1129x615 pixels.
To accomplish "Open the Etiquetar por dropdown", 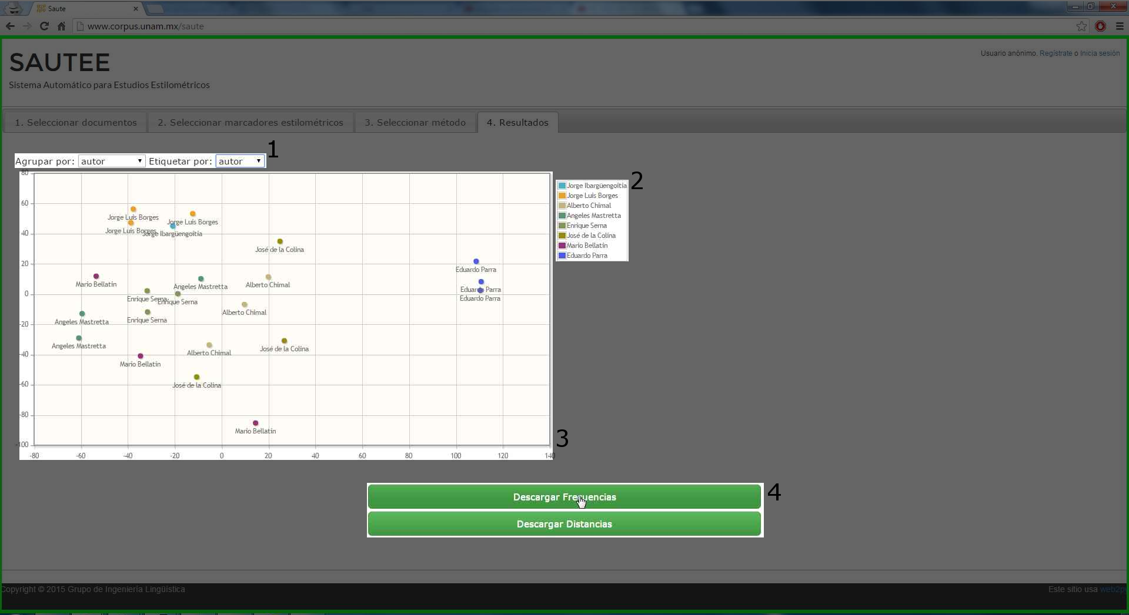I will 240,161.
